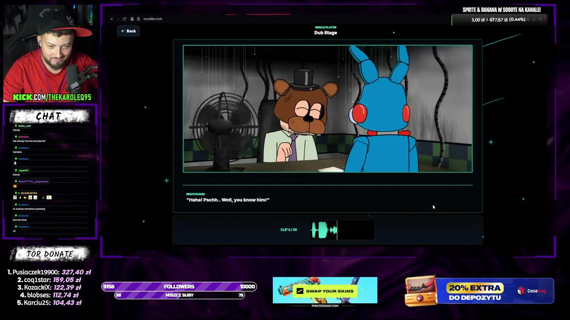Viewport: 570px width, 320px height.
Task: Click the 'SINGLE PLAYER' label
Action: [x=326, y=28]
